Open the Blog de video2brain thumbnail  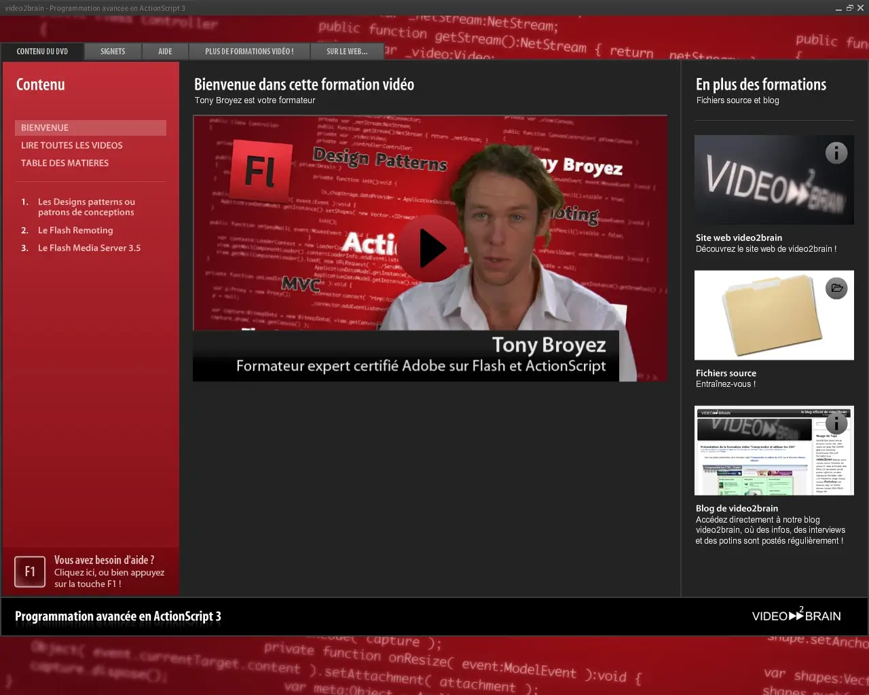point(774,451)
